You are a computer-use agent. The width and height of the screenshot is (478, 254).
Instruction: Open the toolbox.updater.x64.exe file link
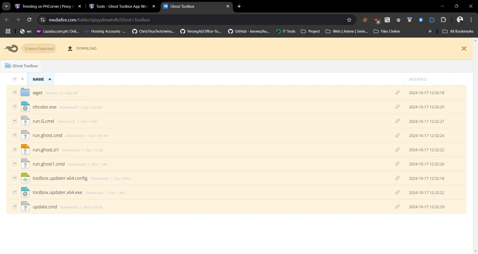click(57, 192)
